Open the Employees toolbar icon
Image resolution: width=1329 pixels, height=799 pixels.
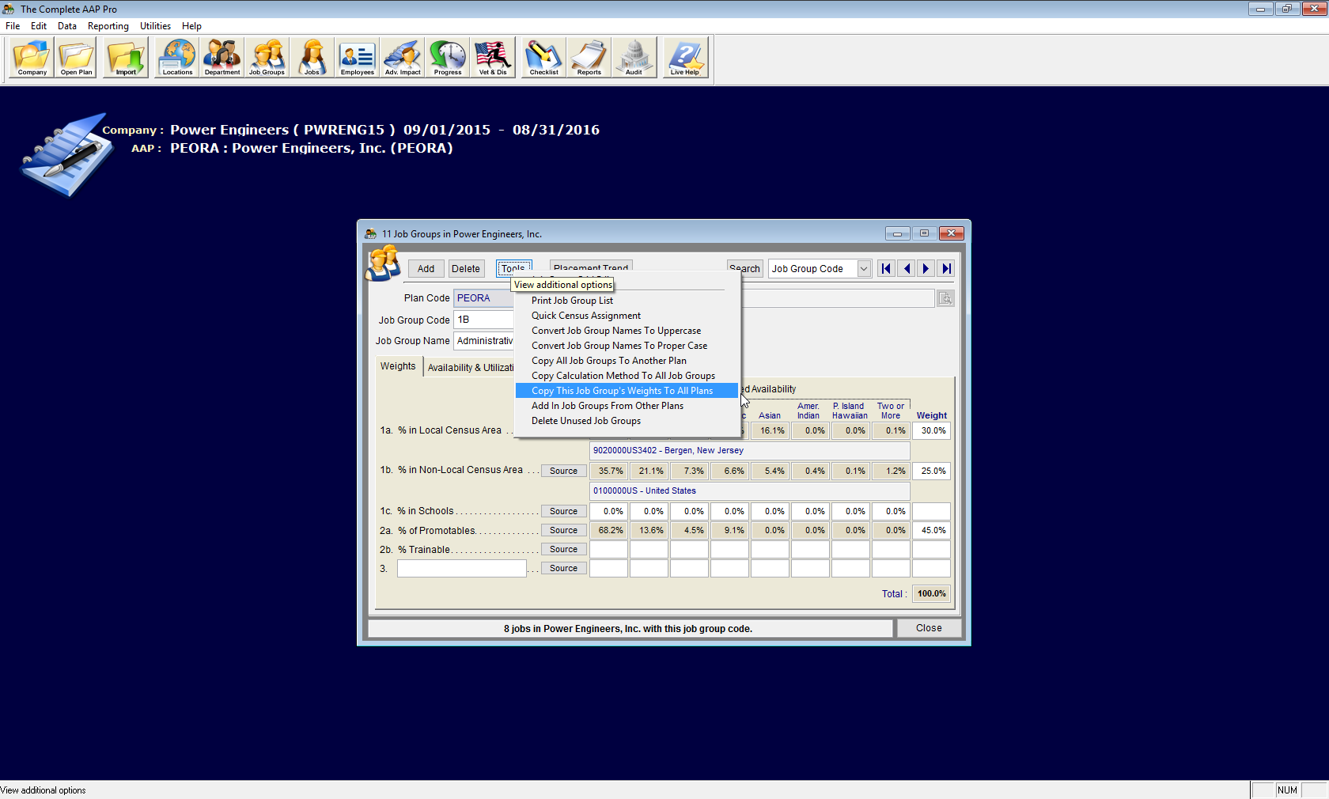358,58
